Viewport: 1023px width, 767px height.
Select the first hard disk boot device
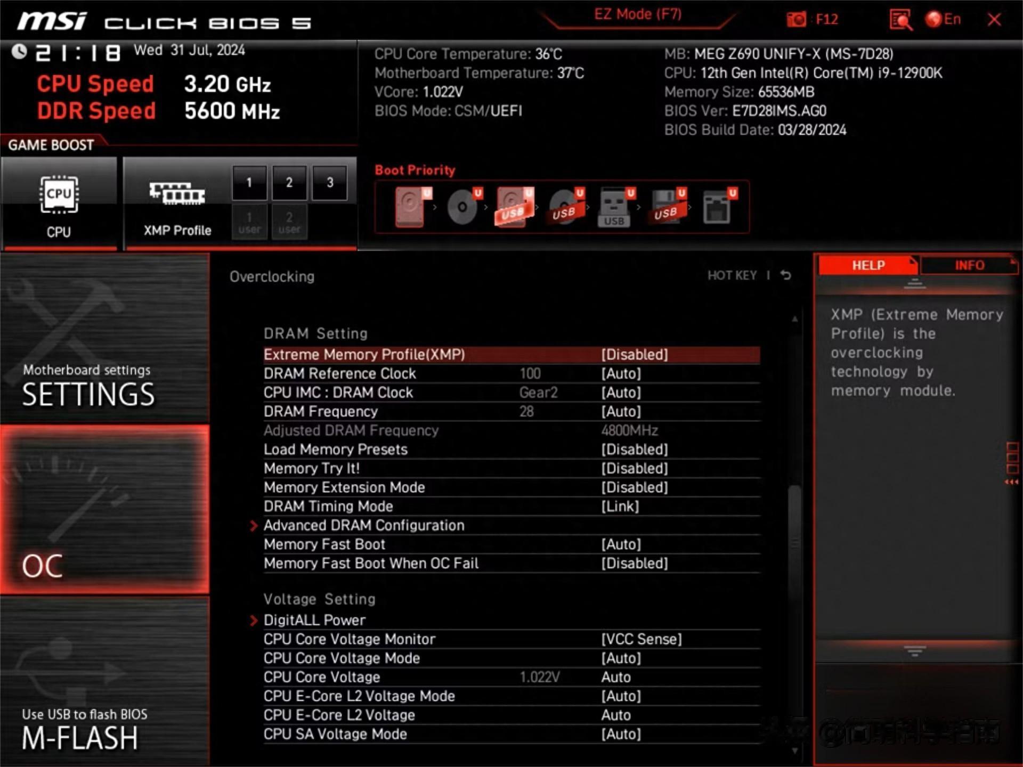point(413,207)
